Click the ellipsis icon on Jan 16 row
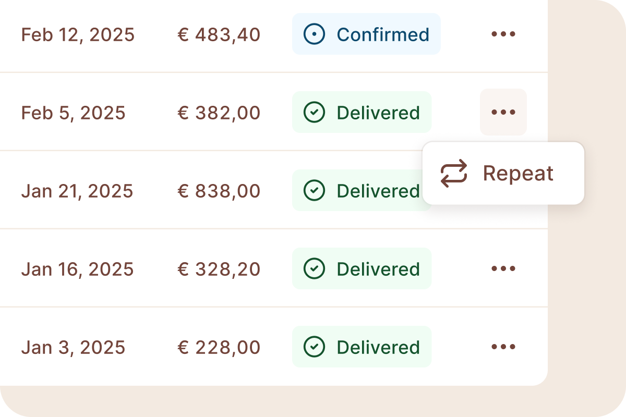626x417 pixels. (x=503, y=268)
